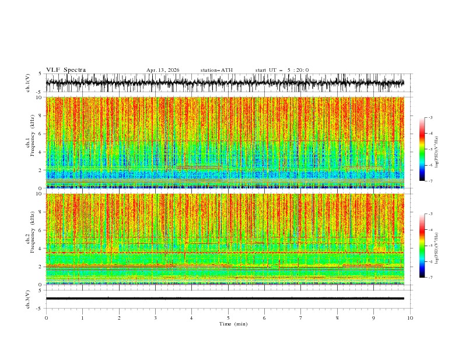Click the VLF Spectra title text
462x357 pixels.
(66, 70)
